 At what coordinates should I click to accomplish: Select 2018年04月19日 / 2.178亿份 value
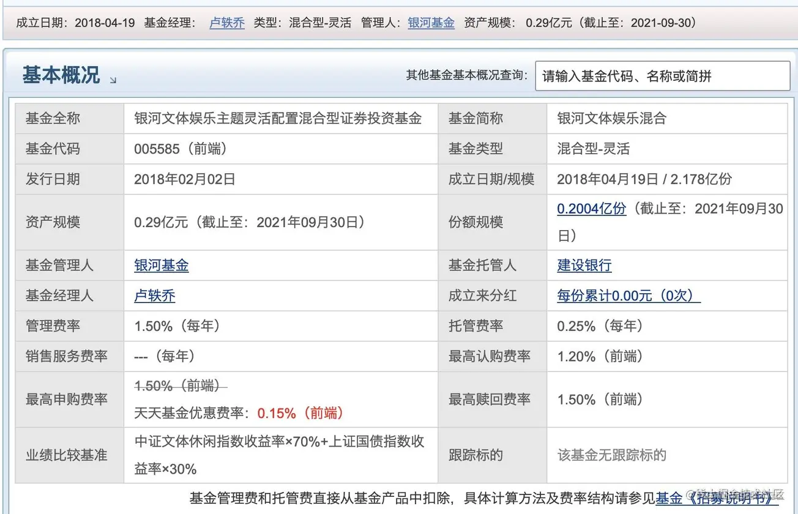click(x=644, y=179)
